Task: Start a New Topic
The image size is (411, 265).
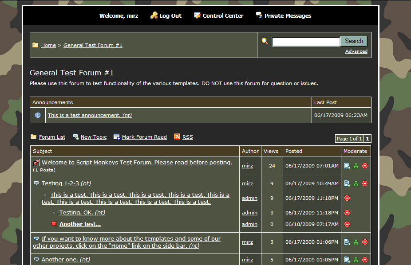Action: pos(94,137)
